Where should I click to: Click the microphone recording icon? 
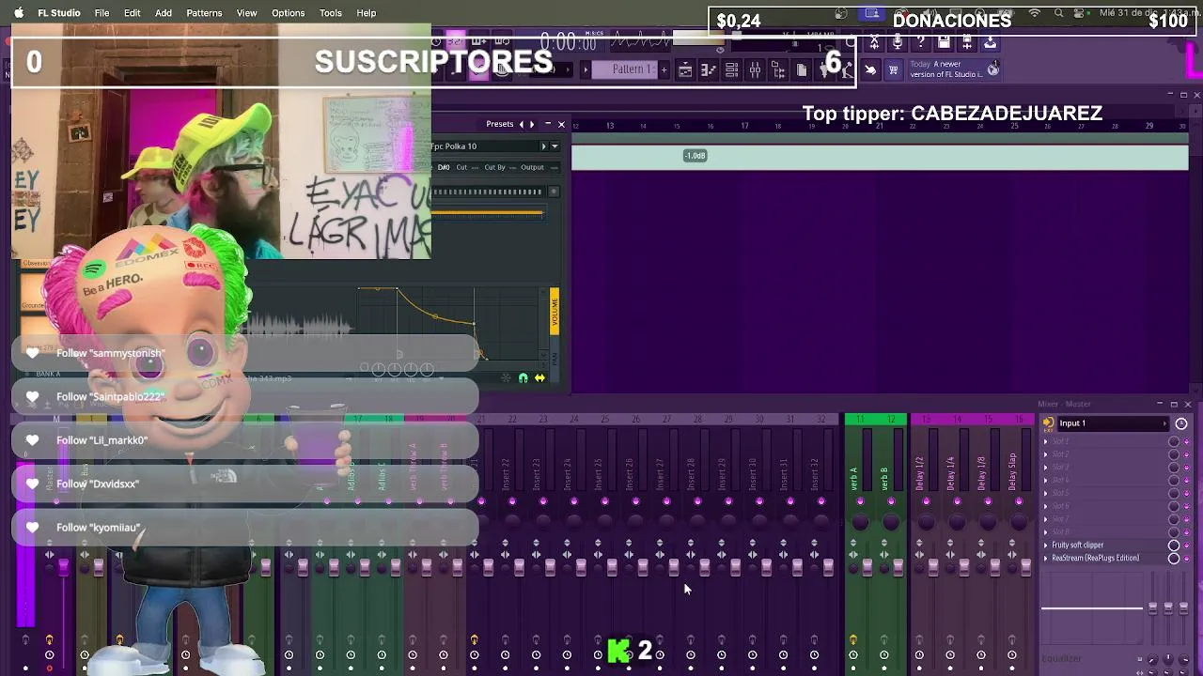coord(897,42)
